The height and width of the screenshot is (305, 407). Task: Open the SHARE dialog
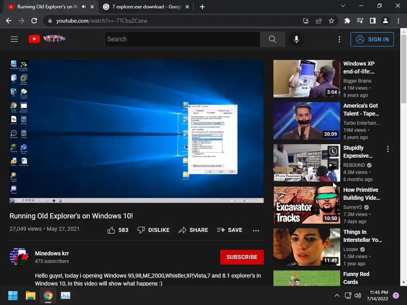click(x=193, y=230)
